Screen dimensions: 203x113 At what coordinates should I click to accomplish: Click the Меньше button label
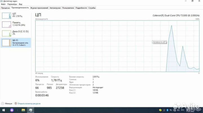pyautogui.click(x=8, y=103)
